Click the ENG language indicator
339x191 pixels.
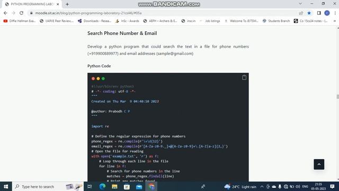coord(305,186)
